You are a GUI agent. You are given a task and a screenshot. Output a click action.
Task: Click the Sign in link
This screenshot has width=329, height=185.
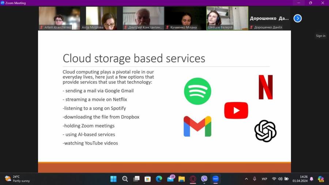pos(321,36)
